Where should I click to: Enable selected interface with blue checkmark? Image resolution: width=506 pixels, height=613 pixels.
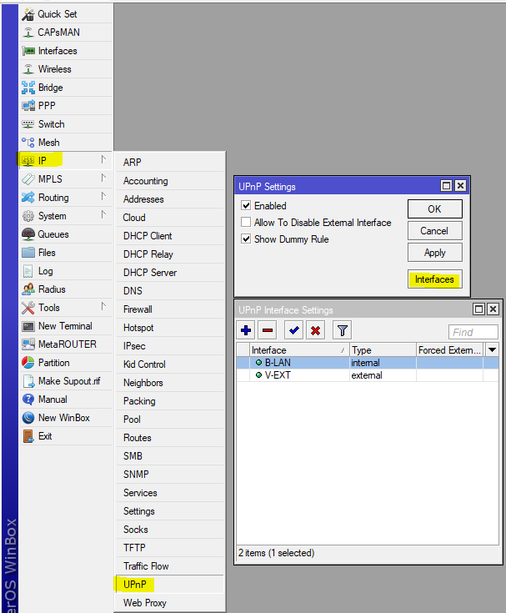[x=293, y=331]
